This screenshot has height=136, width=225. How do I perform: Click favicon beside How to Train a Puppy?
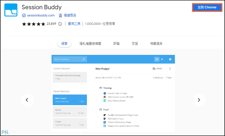click(x=105, y=93)
